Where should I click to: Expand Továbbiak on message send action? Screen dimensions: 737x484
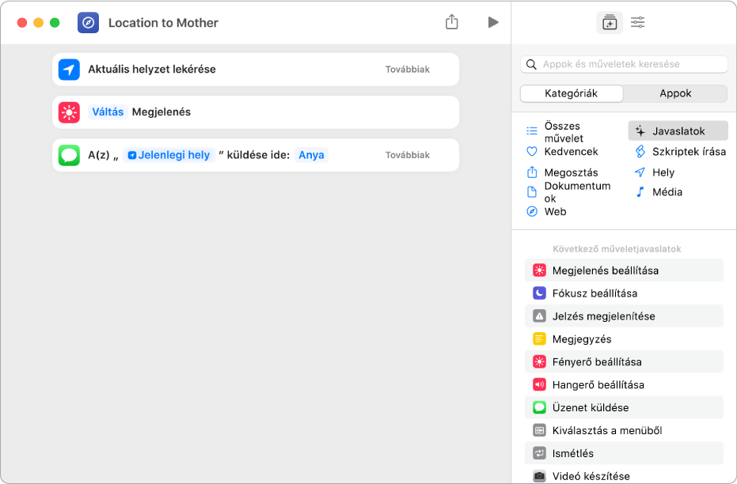[x=407, y=155]
